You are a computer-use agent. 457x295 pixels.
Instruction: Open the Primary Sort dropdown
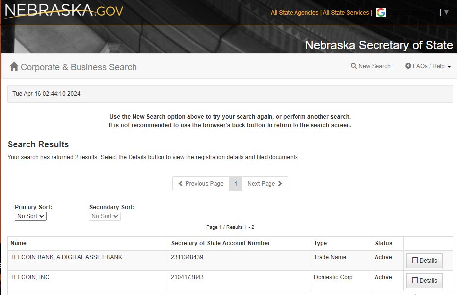(x=30, y=216)
